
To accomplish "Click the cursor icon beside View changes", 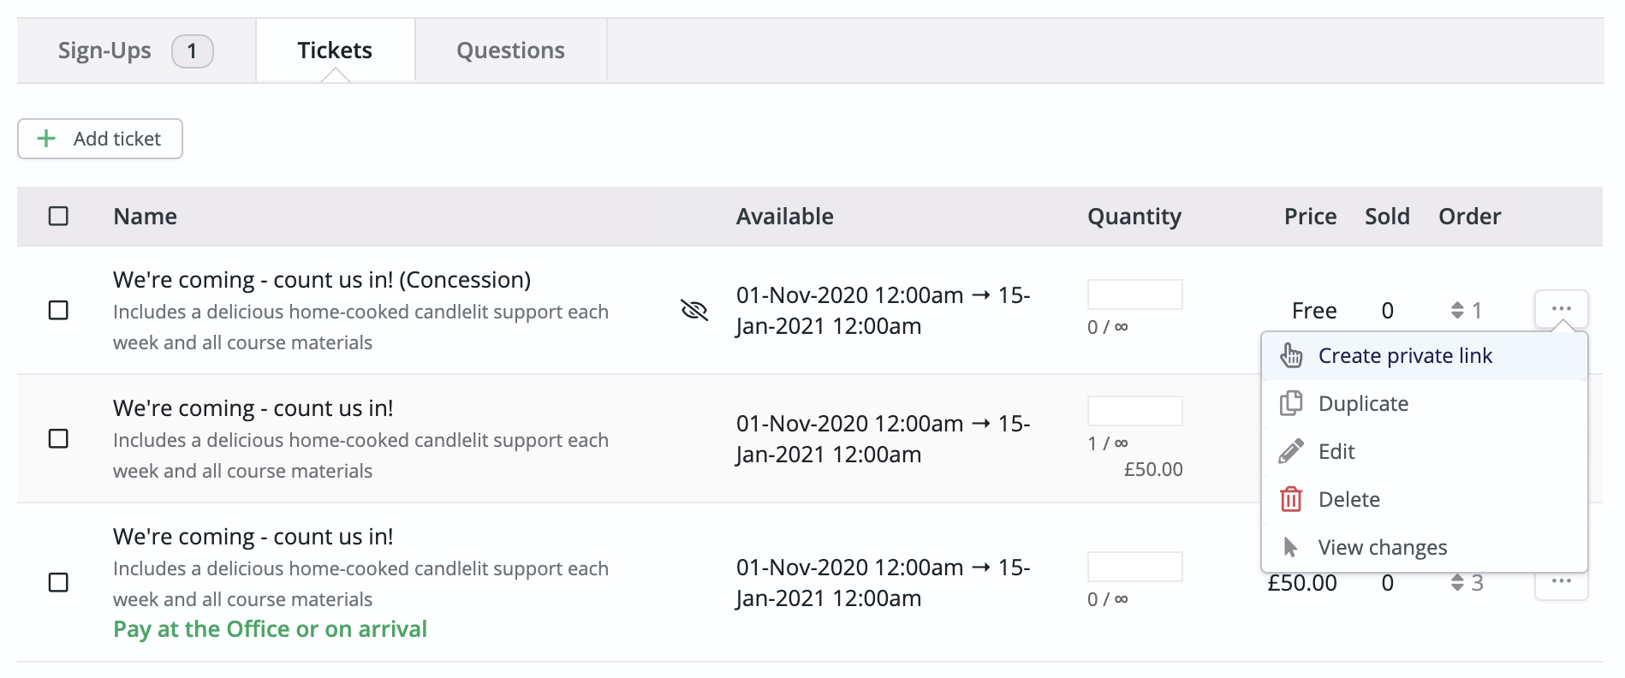I will [x=1289, y=547].
